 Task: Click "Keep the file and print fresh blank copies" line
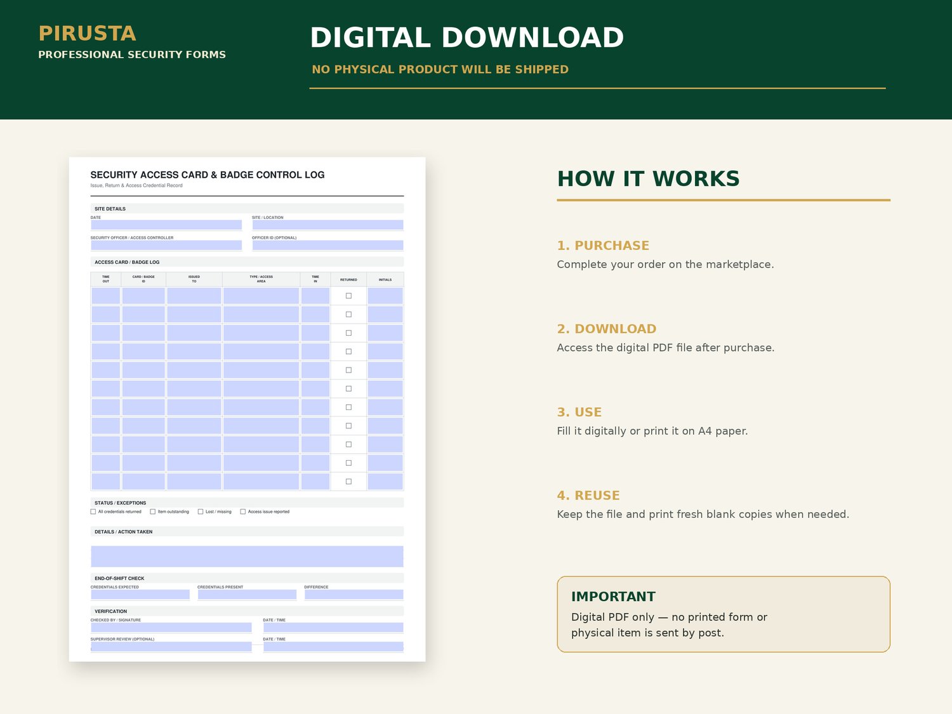pos(703,514)
